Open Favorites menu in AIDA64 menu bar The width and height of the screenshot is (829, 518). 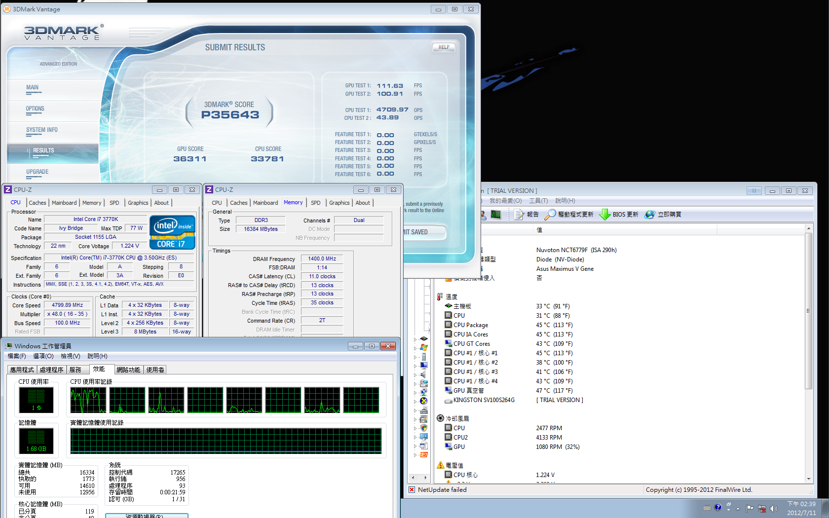tap(505, 201)
